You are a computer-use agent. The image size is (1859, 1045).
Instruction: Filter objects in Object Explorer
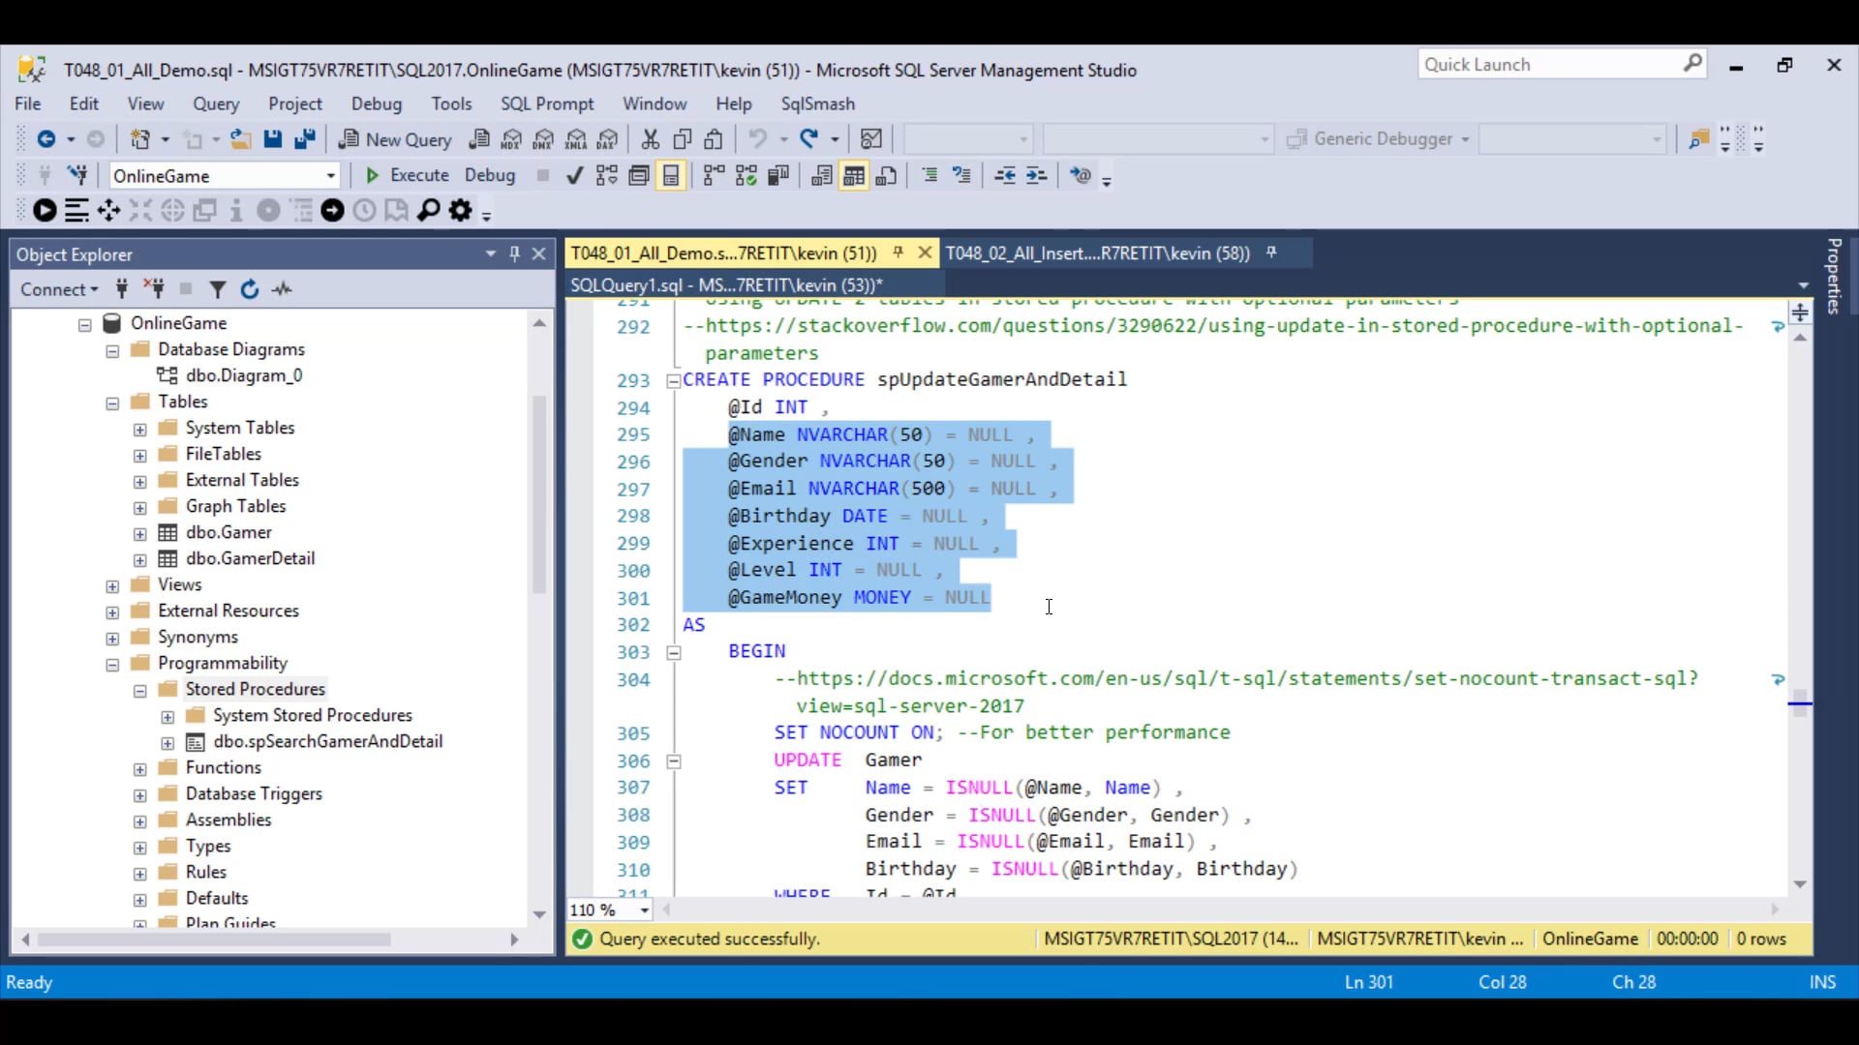[x=217, y=289]
